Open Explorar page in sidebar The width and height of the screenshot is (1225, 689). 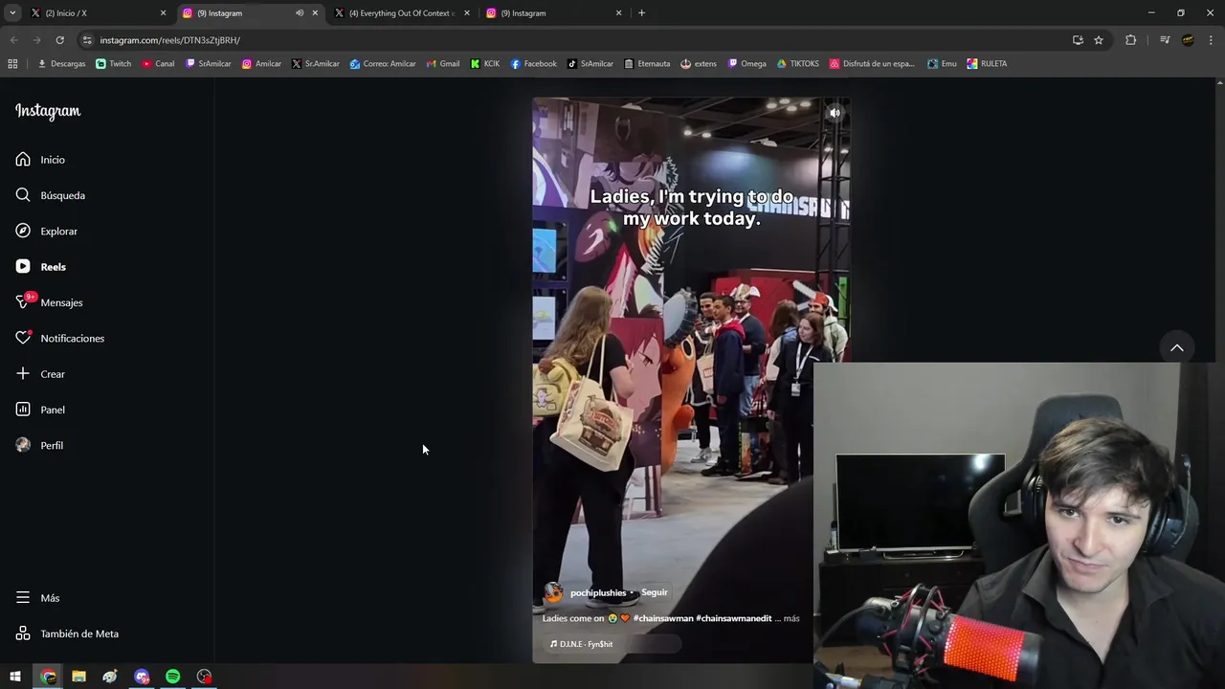pos(46,231)
